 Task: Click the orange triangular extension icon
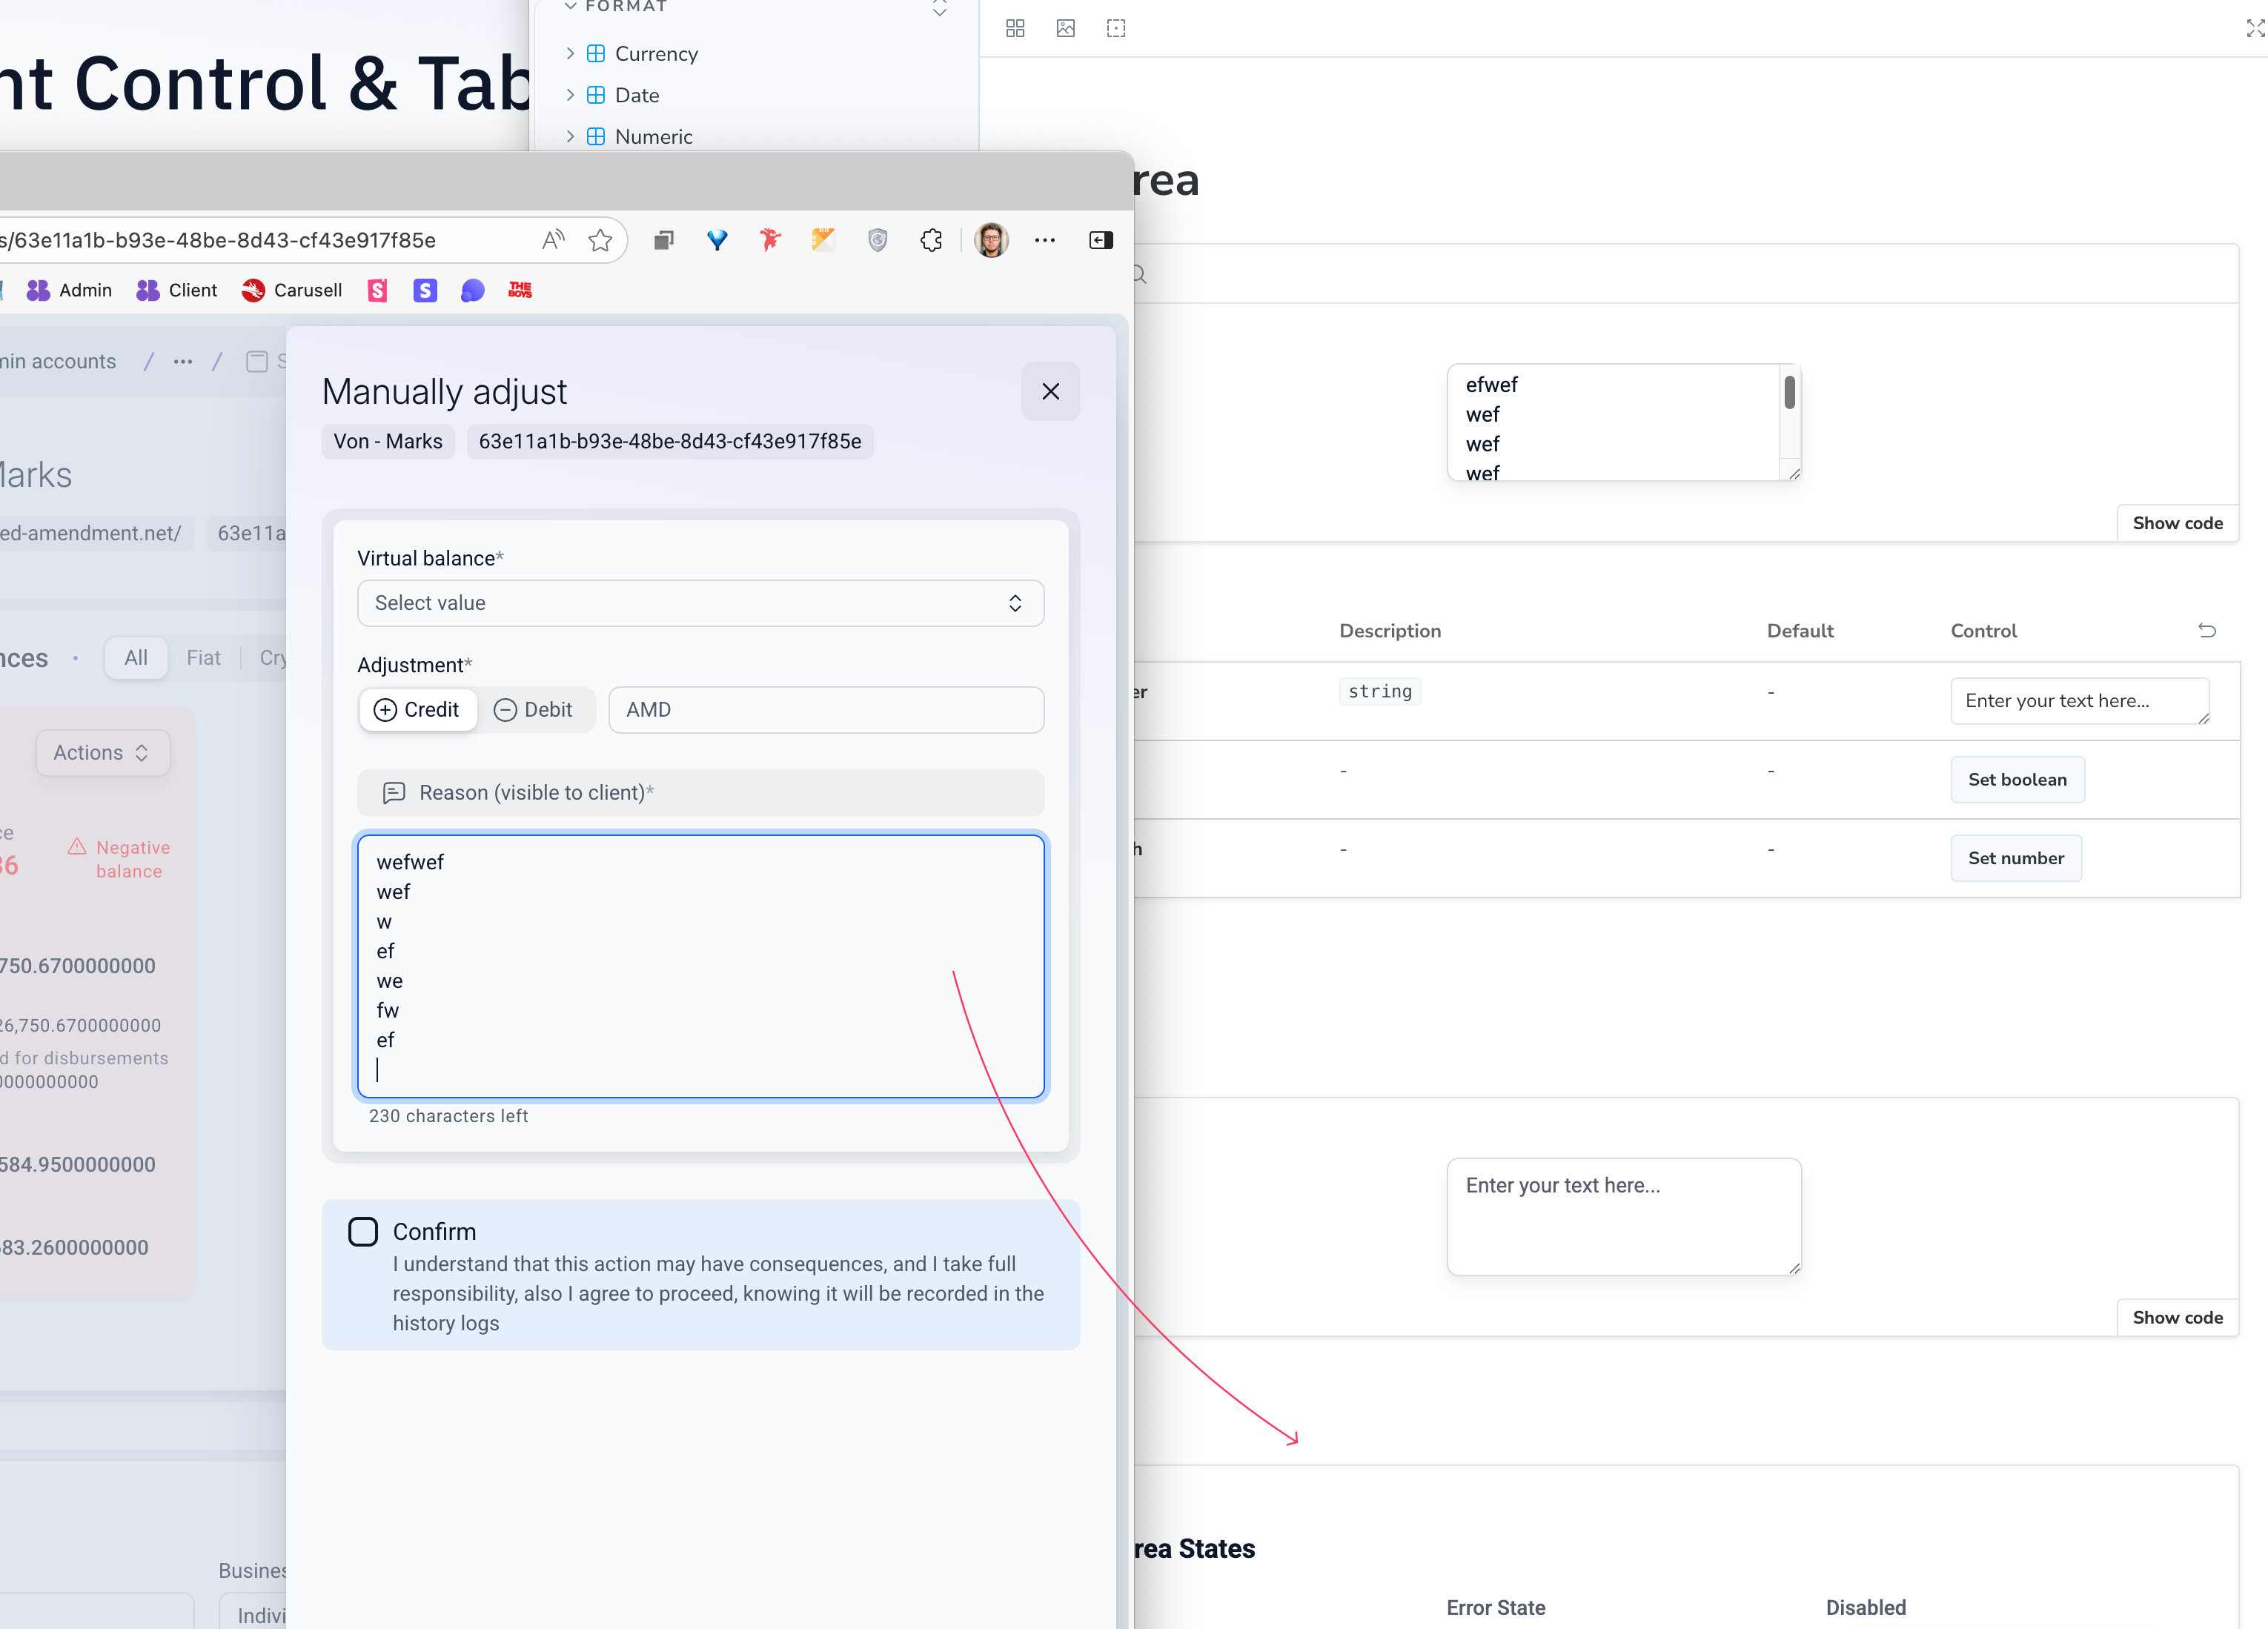click(823, 240)
